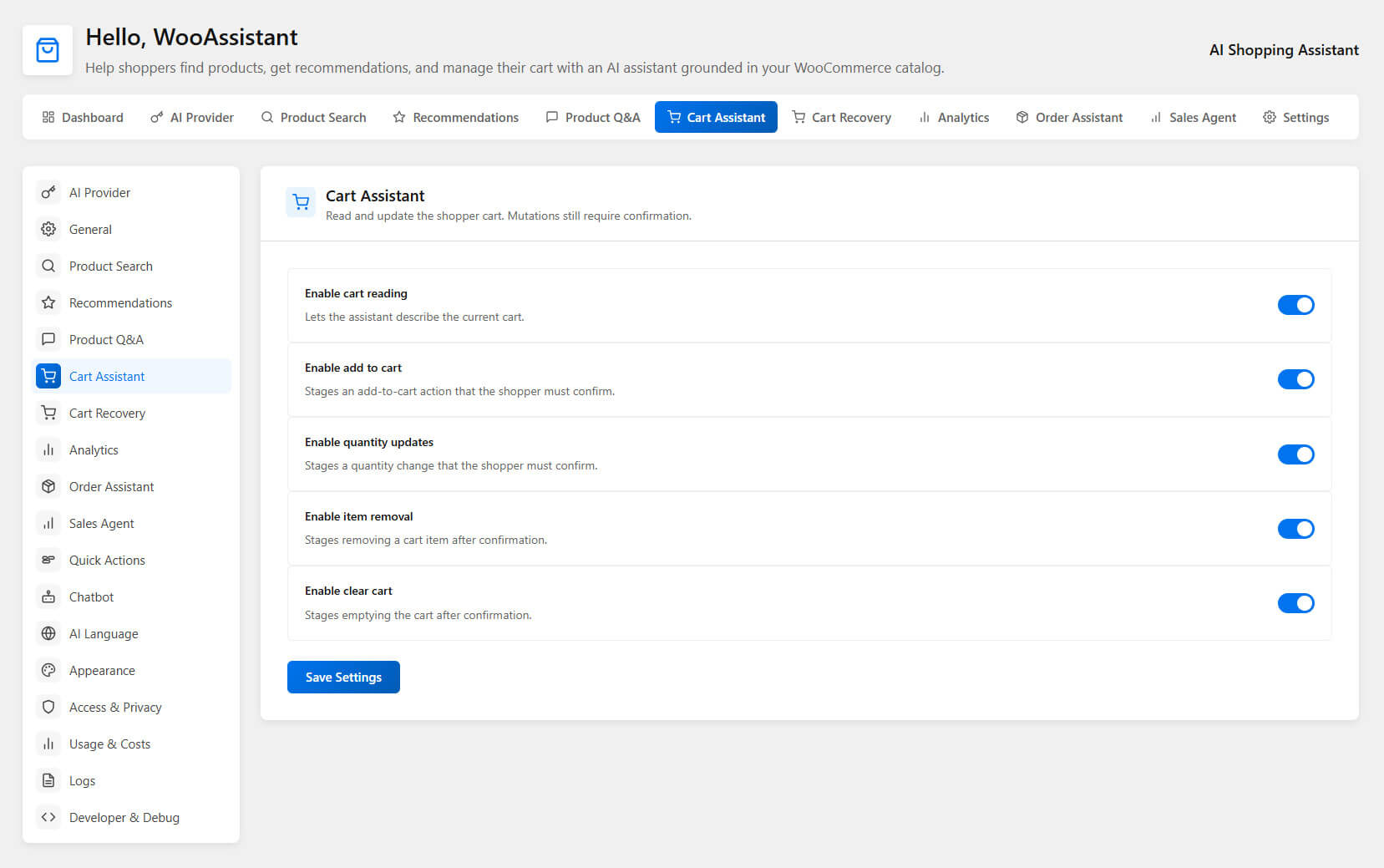Click the highlighted Cart Assistant sidebar icon
This screenshot has height=868, width=1384.
pos(48,376)
